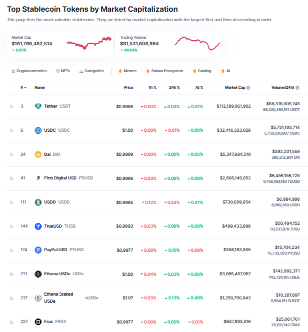This screenshot has width=308, height=332.
Task: Click the PayPal USD logo icon
Action: (38, 250)
